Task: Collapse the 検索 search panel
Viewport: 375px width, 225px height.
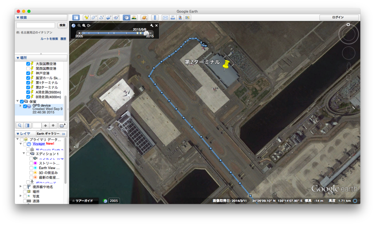Action: coord(18,18)
